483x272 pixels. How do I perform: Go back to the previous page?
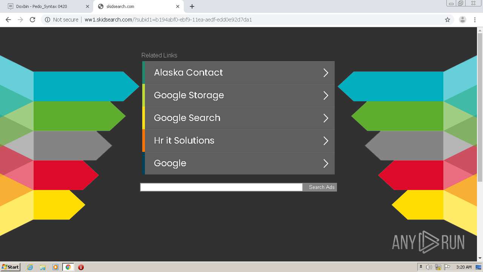[8, 20]
